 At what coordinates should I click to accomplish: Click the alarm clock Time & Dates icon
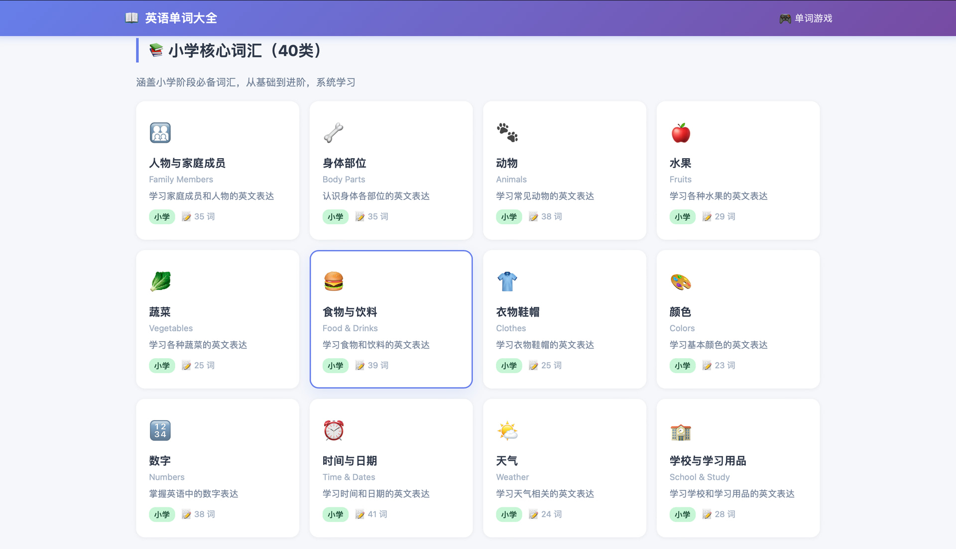[x=334, y=430]
